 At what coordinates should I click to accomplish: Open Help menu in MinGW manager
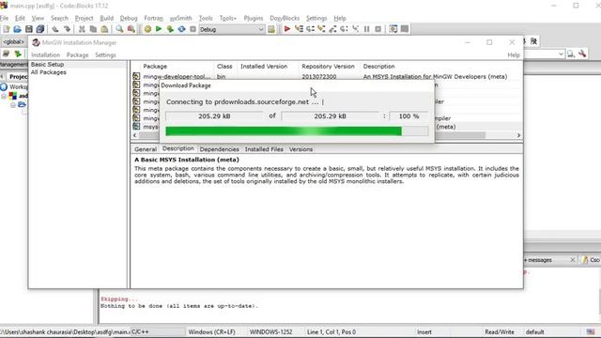[514, 54]
